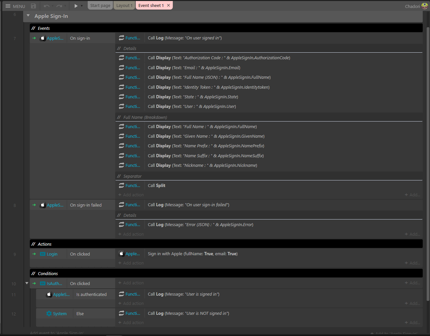Viewport: 430px width, 336px height.
Task: Collapse the IsAuth event block in Conditions
Action: coord(27,283)
